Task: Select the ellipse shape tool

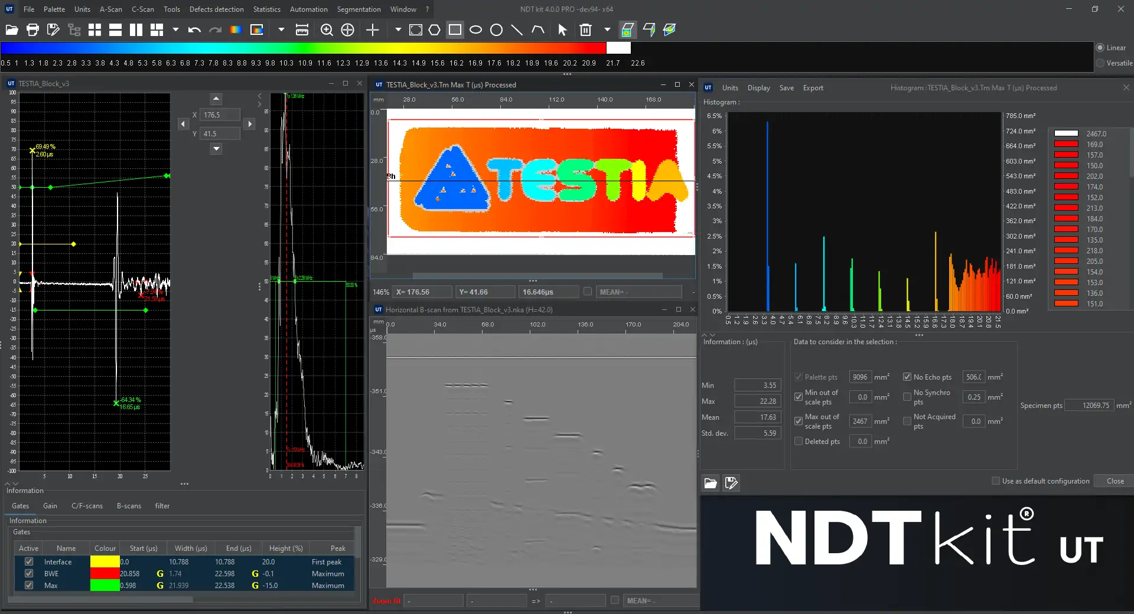Action: tap(475, 30)
